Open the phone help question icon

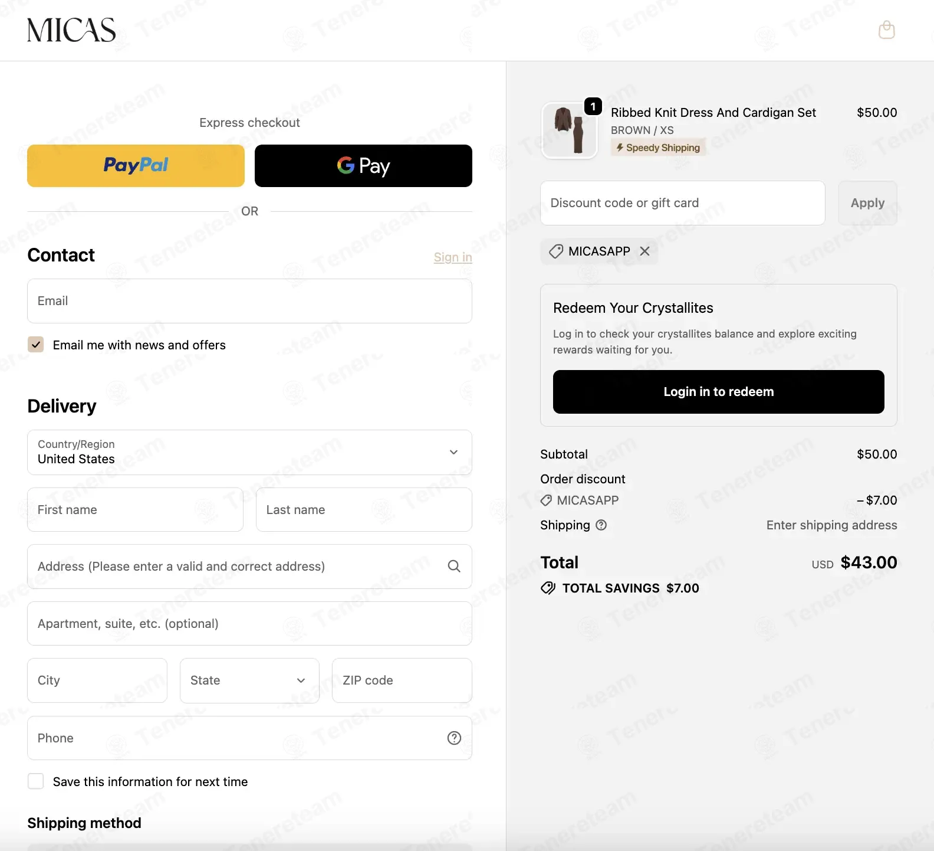coord(454,738)
